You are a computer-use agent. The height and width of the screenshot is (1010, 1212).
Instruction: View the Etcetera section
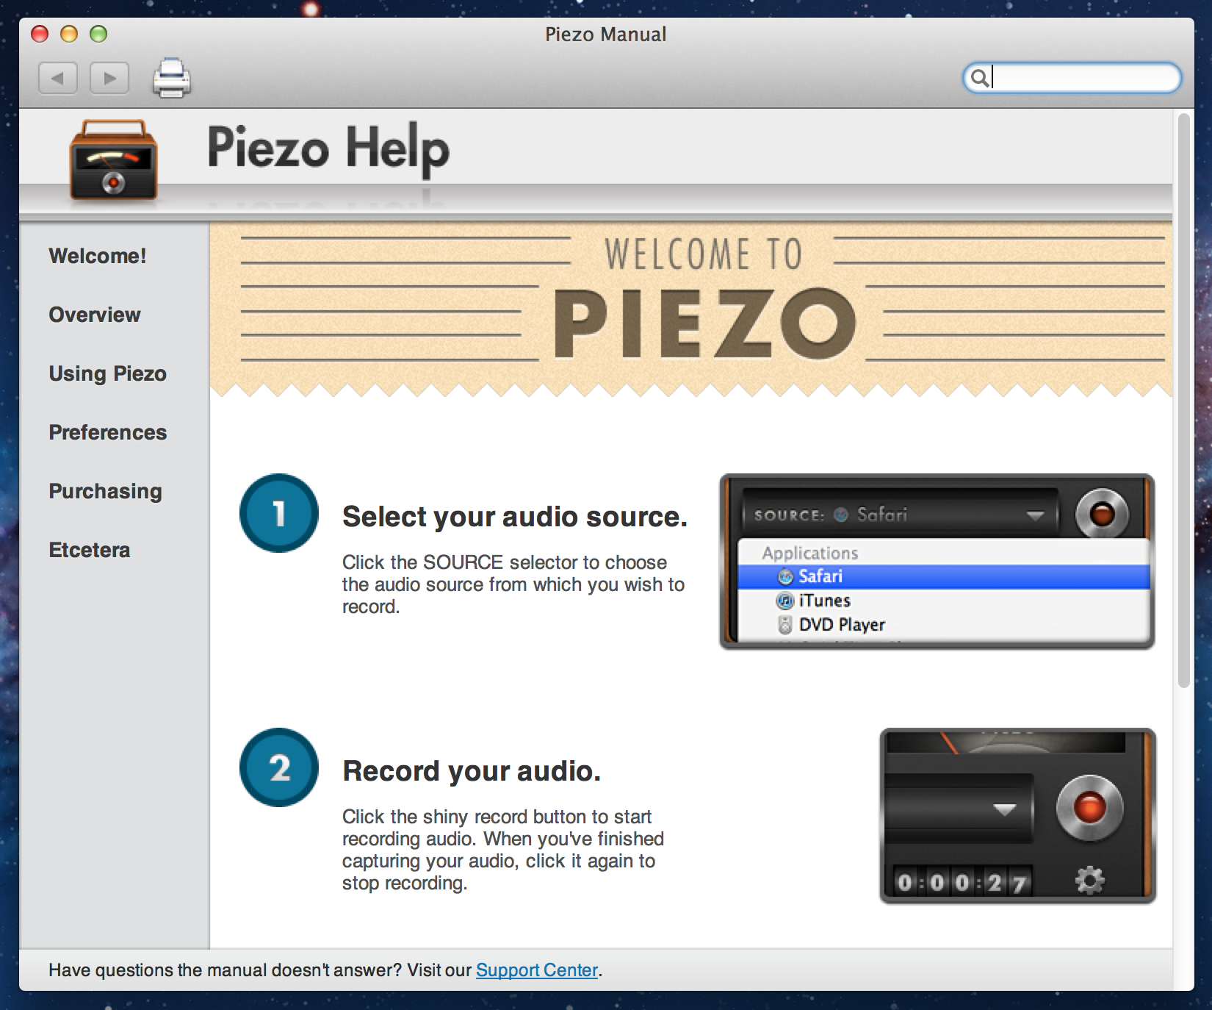[x=90, y=550]
